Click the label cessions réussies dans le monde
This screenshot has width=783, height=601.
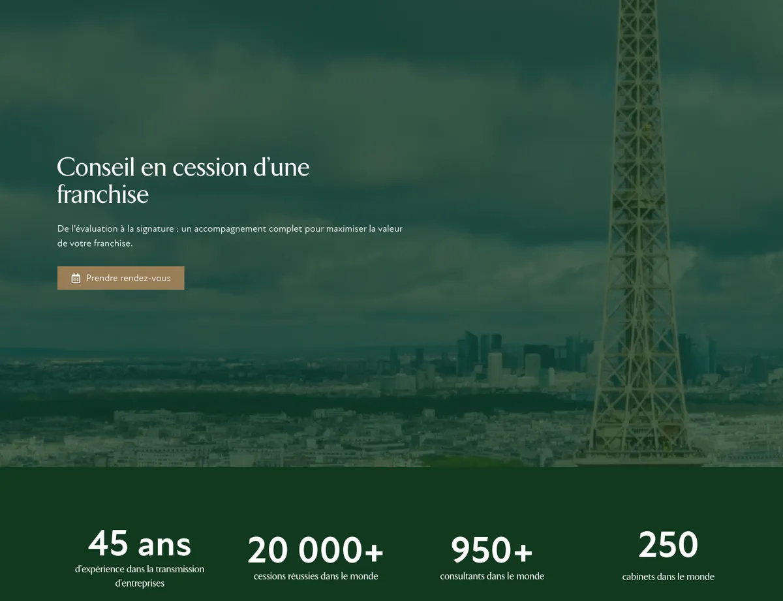[x=316, y=576]
